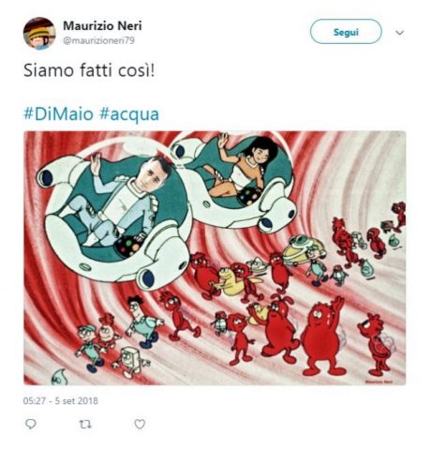Open the #DiMaio hashtag

click(58, 114)
